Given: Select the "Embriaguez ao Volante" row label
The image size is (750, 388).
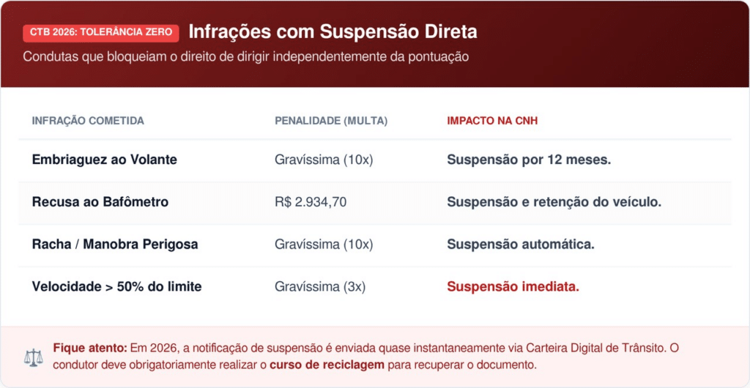Looking at the screenshot, I should [x=105, y=160].
